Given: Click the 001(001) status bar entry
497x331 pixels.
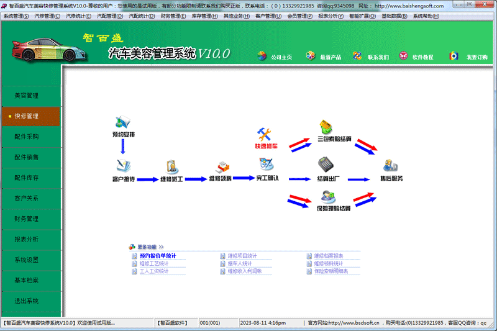Looking at the screenshot, I should (x=209, y=323).
